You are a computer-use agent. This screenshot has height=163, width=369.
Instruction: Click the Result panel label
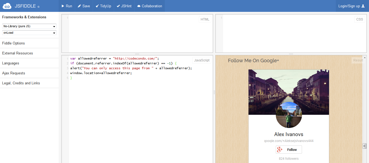pos(358,60)
